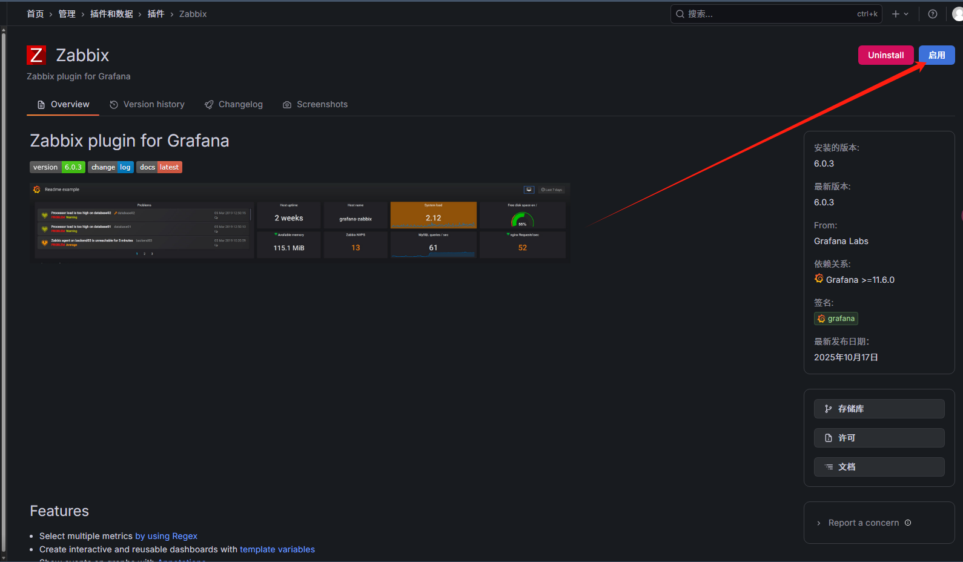Viewport: 963px width, 562px height.
Task: Open the Readme example dashboard screenshot
Action: pyautogui.click(x=300, y=222)
